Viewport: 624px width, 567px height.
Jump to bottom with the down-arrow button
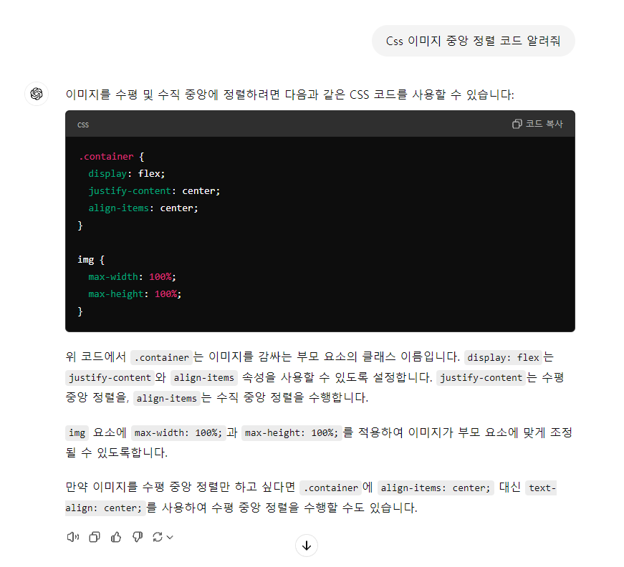tap(307, 546)
